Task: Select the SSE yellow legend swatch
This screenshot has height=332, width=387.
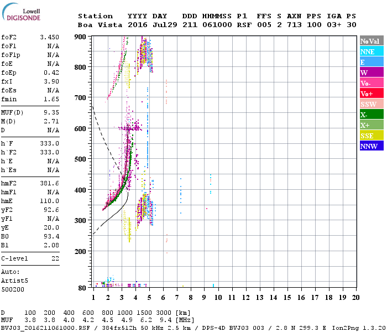Action: point(372,136)
